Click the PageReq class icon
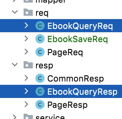This screenshot has width=122, height=119. pos(40,52)
